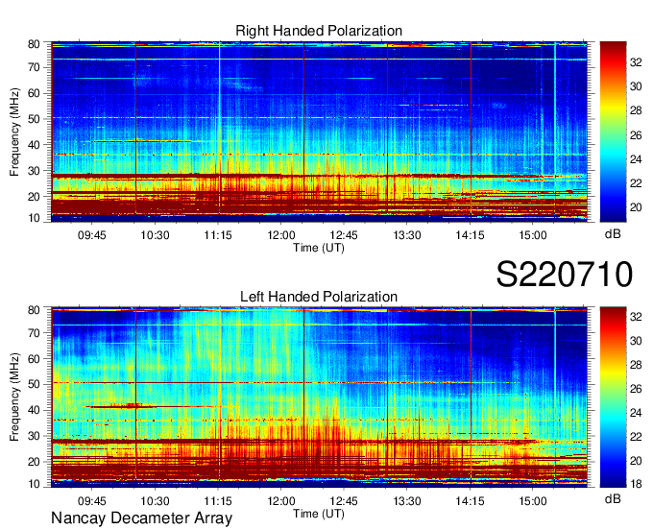
Task: Click 10:30 time tick under Left Handed plot
Action: pos(155,501)
